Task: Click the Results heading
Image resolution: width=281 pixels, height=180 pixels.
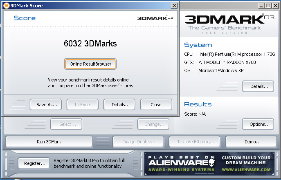Action: pos(198,104)
